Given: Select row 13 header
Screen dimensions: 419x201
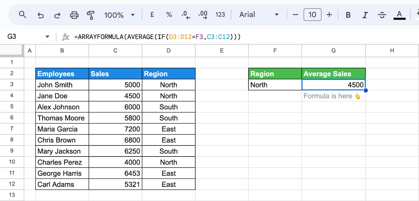Looking at the screenshot, I should click(12, 195).
